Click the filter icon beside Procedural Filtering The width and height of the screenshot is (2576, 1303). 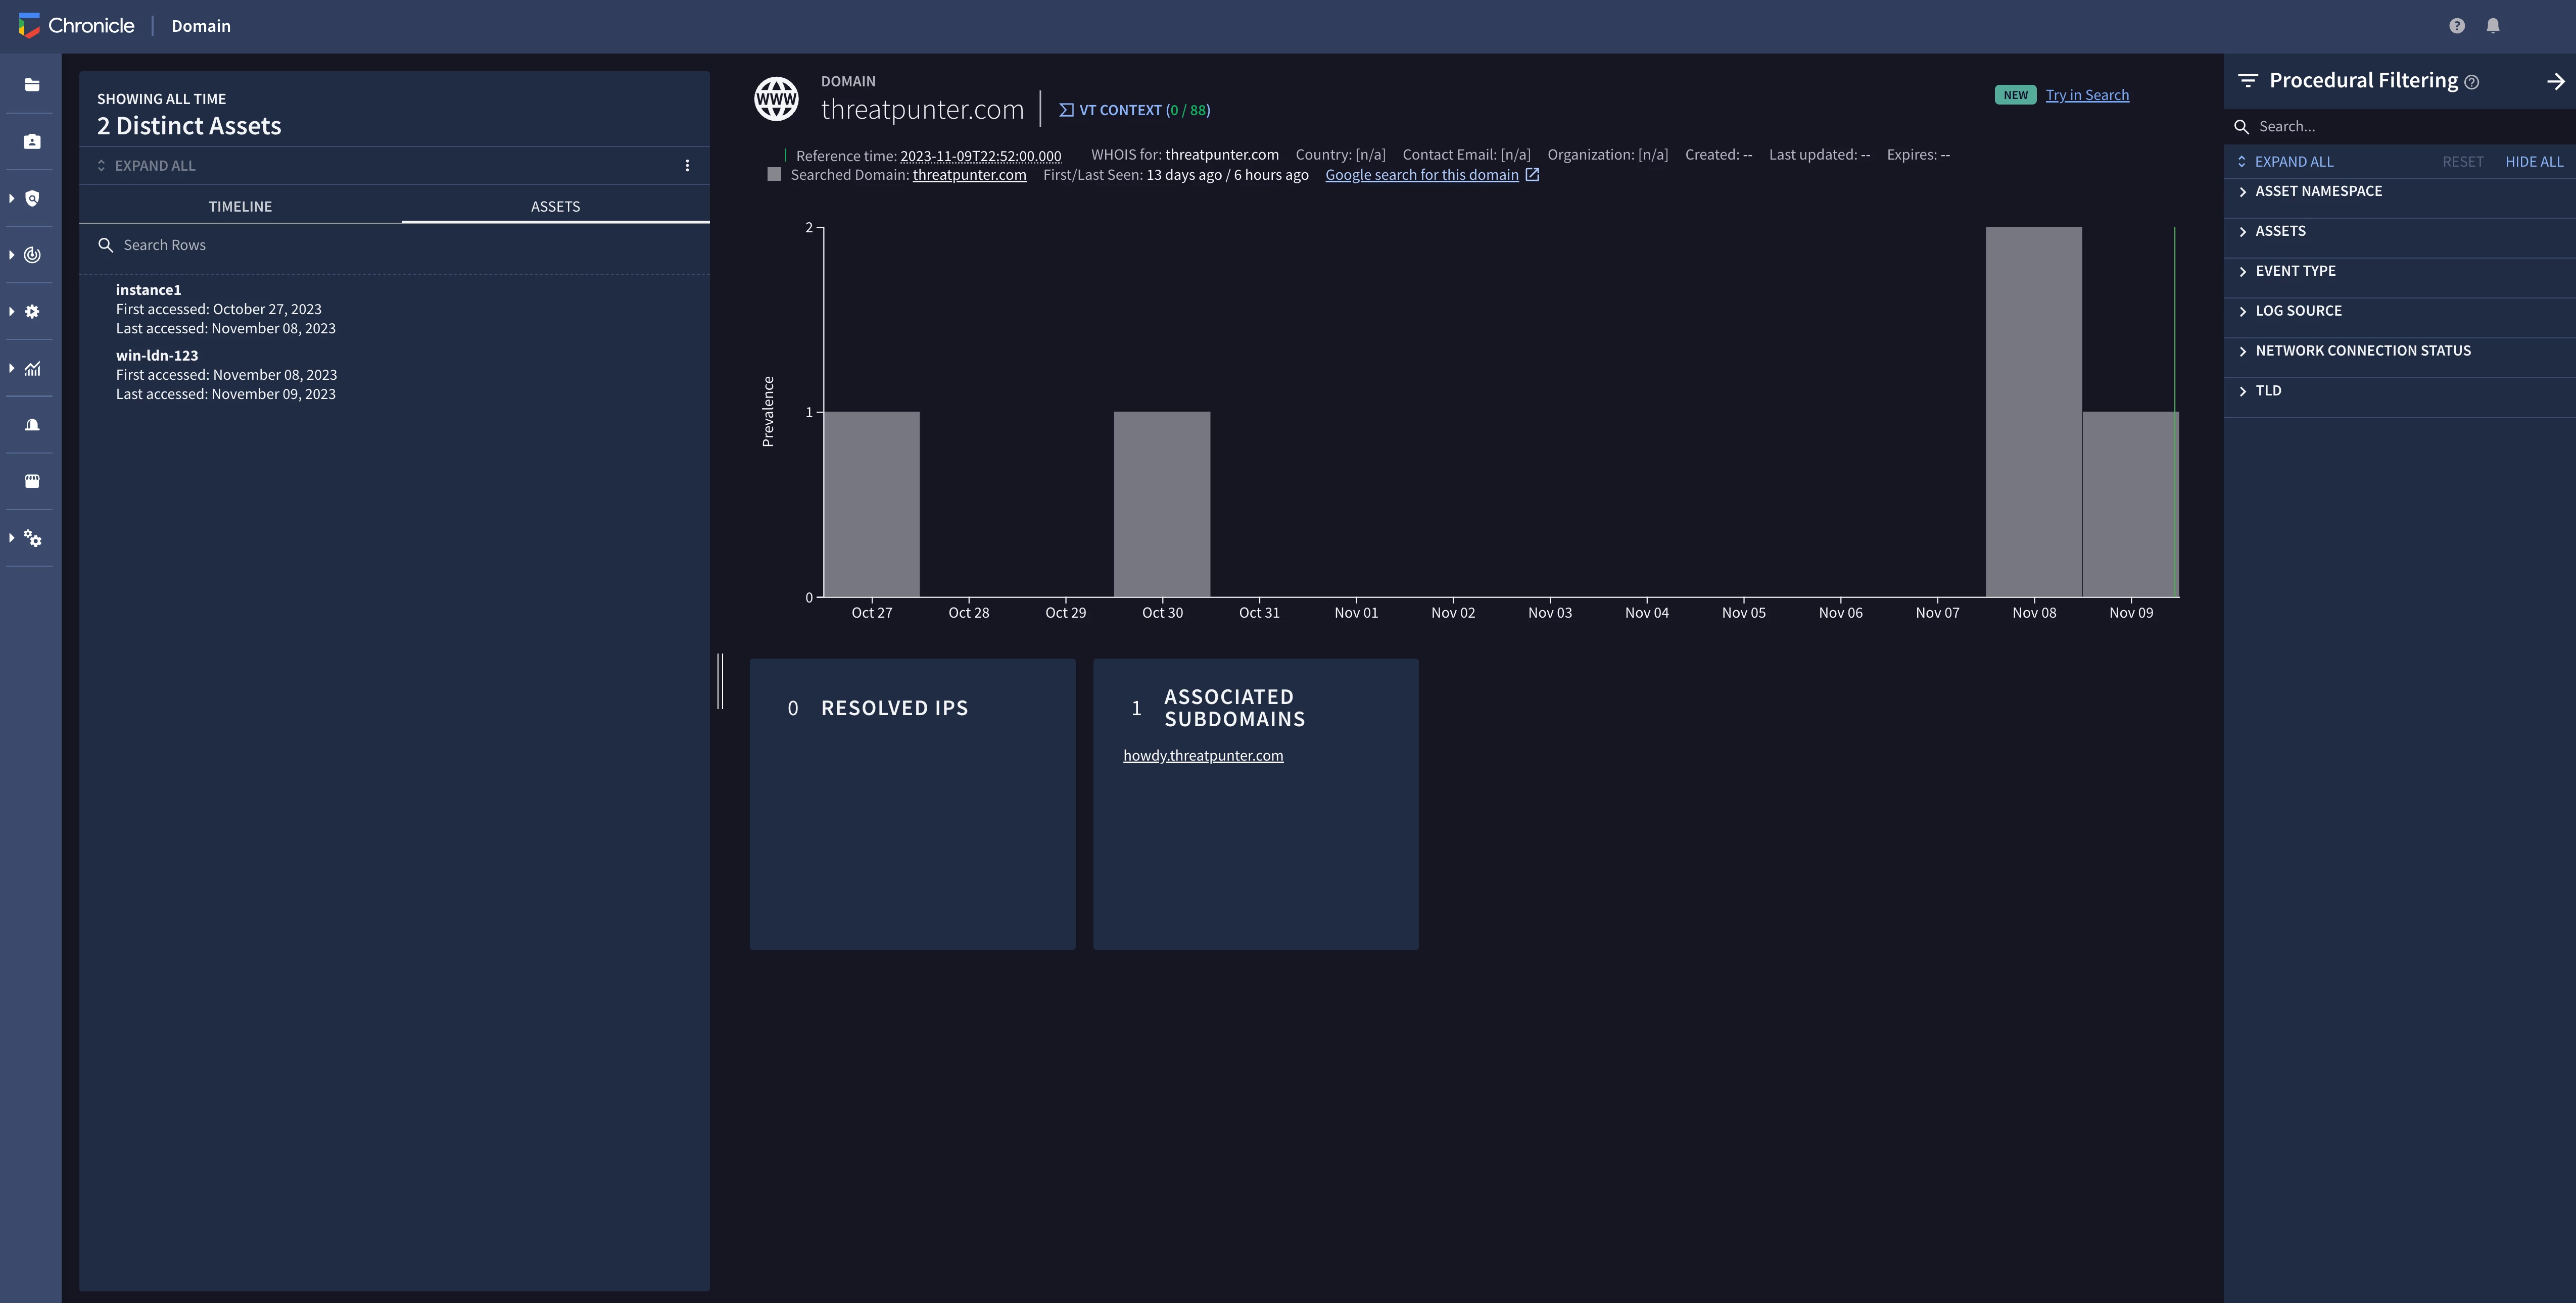pos(2248,80)
